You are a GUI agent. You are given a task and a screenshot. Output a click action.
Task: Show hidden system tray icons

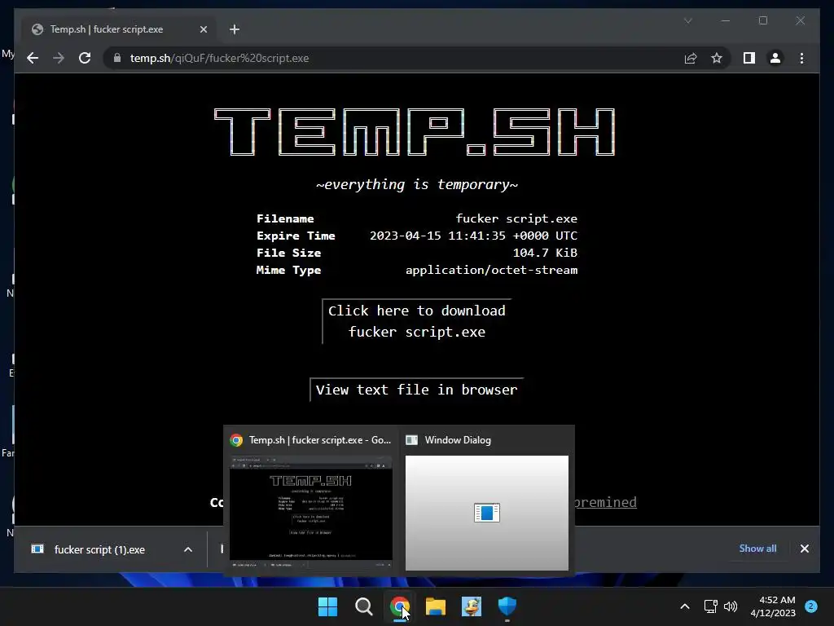pos(685,606)
